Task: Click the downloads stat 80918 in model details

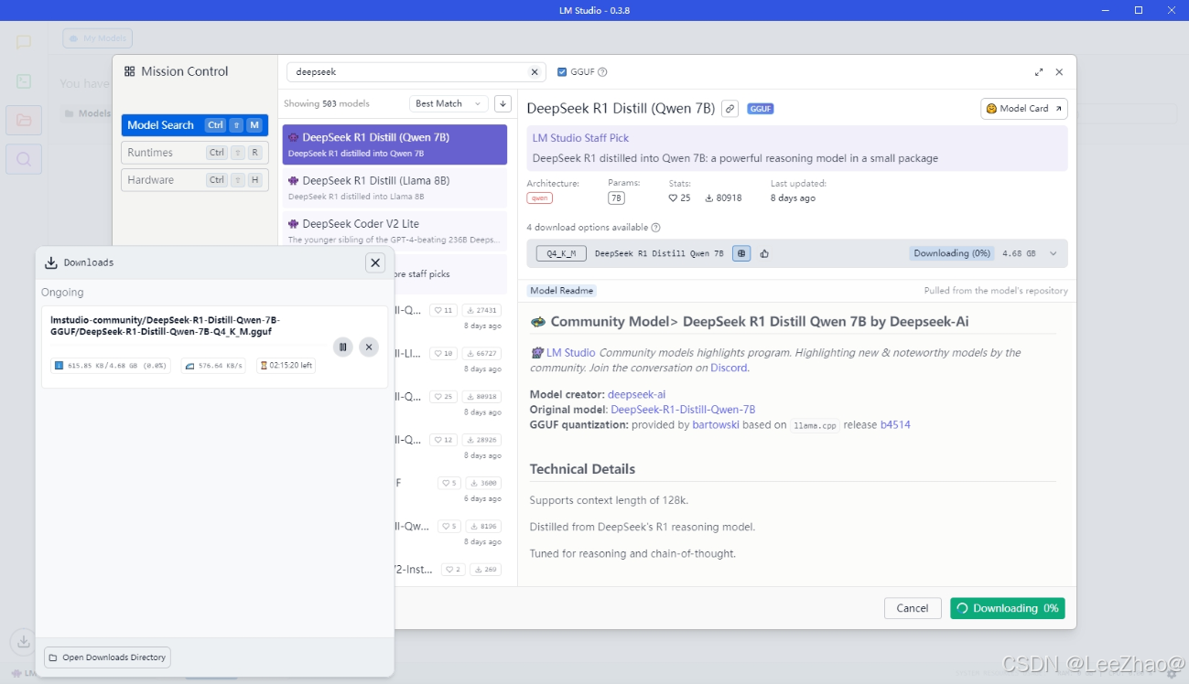Action: point(723,198)
